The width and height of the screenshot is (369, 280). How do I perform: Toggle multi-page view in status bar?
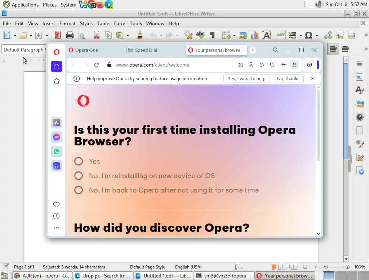283,267
